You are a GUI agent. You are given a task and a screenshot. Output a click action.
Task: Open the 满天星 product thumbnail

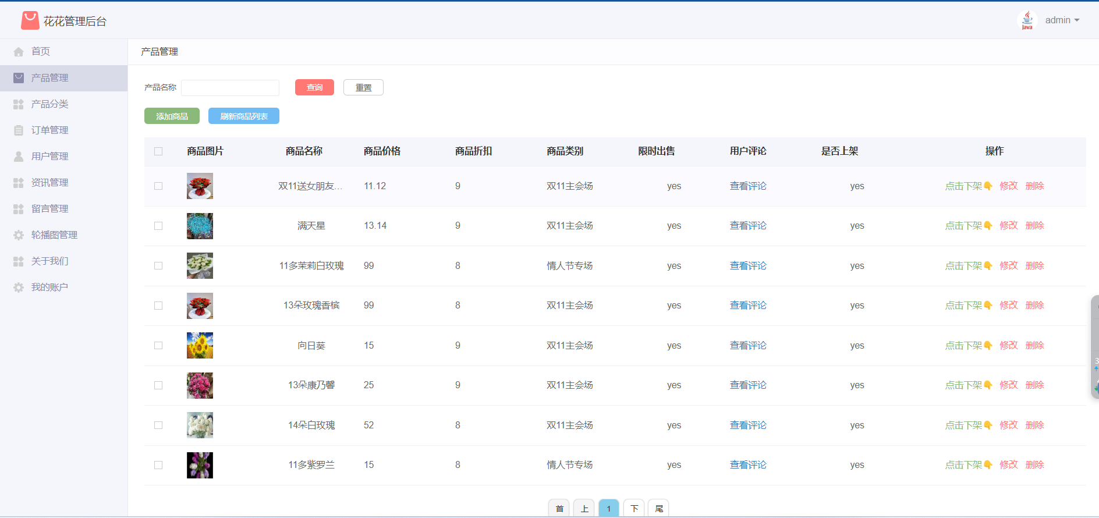[200, 226]
